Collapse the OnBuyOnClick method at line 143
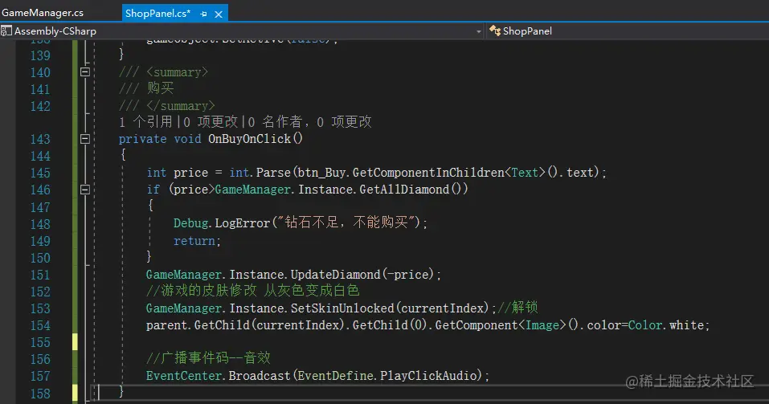 tap(85, 139)
